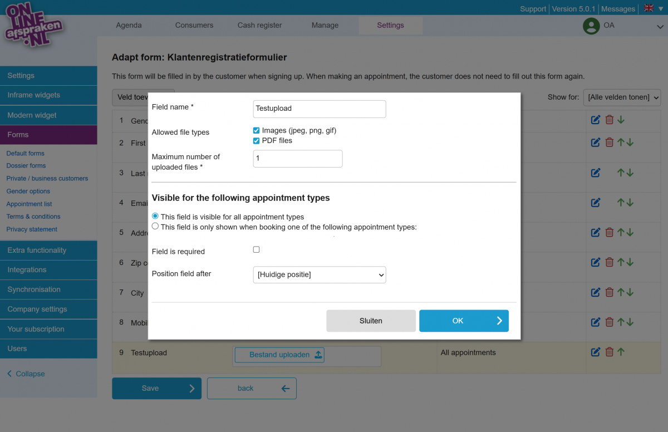This screenshot has height=432, width=668.
Task: Delete the Mobile field using trash icon
Action: (609, 322)
